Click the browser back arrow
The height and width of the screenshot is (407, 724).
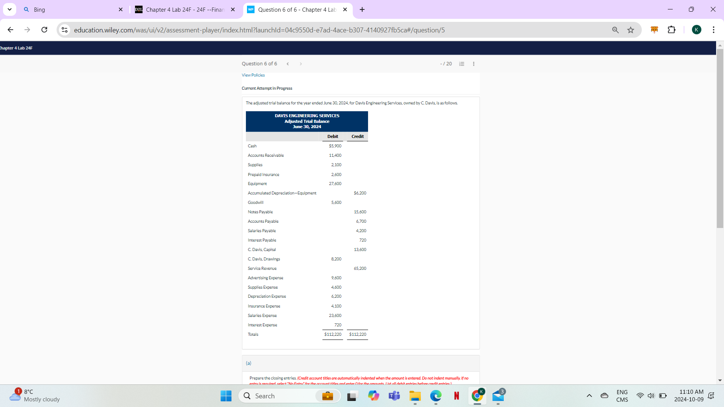[10, 30]
